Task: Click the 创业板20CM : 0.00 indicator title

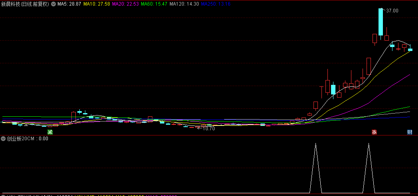Action: tap(28, 139)
